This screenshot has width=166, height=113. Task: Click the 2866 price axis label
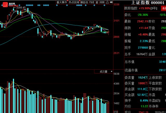[x=116, y=37]
